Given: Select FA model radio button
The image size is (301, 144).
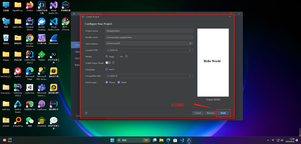Looking at the screenshot, I should click(x=118, y=56).
